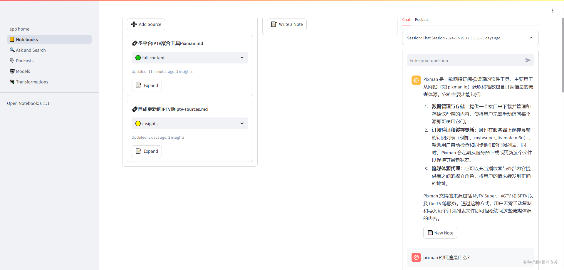Click the notepad icon on iptv-sources.md Expand
The image size is (564, 270).
pyautogui.click(x=138, y=151)
